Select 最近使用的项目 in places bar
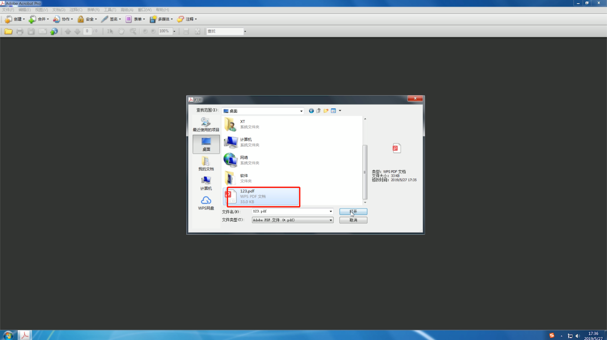Image resolution: width=607 pixels, height=340 pixels. (206, 125)
